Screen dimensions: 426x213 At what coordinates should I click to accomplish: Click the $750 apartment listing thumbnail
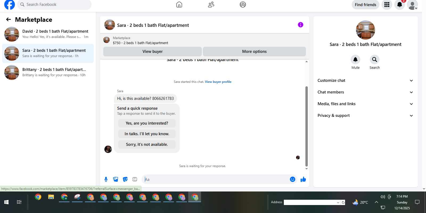coord(106,40)
